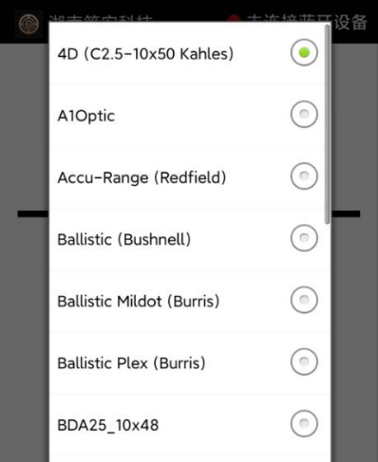
Task: Tap the Ballistic Mildot (Burris) text
Action: click(x=139, y=301)
